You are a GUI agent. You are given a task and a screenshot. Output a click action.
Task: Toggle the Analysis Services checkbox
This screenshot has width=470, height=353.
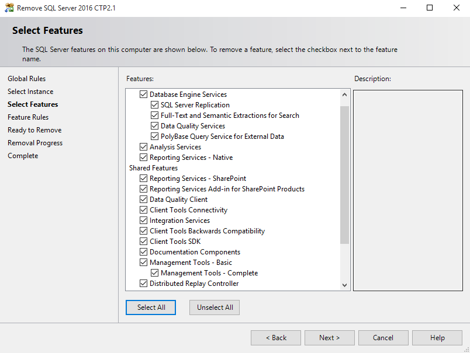click(x=143, y=147)
